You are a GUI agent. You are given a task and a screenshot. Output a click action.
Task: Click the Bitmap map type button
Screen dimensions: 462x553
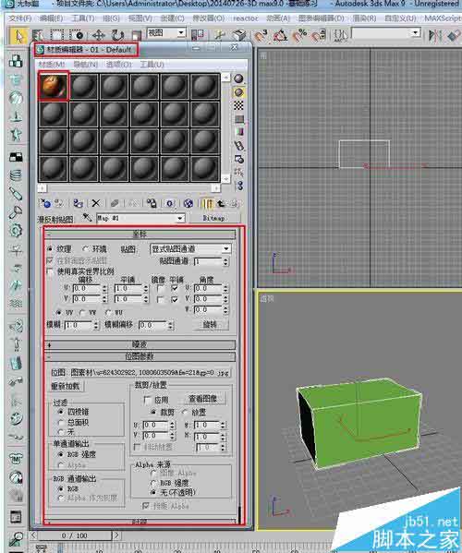coord(213,218)
